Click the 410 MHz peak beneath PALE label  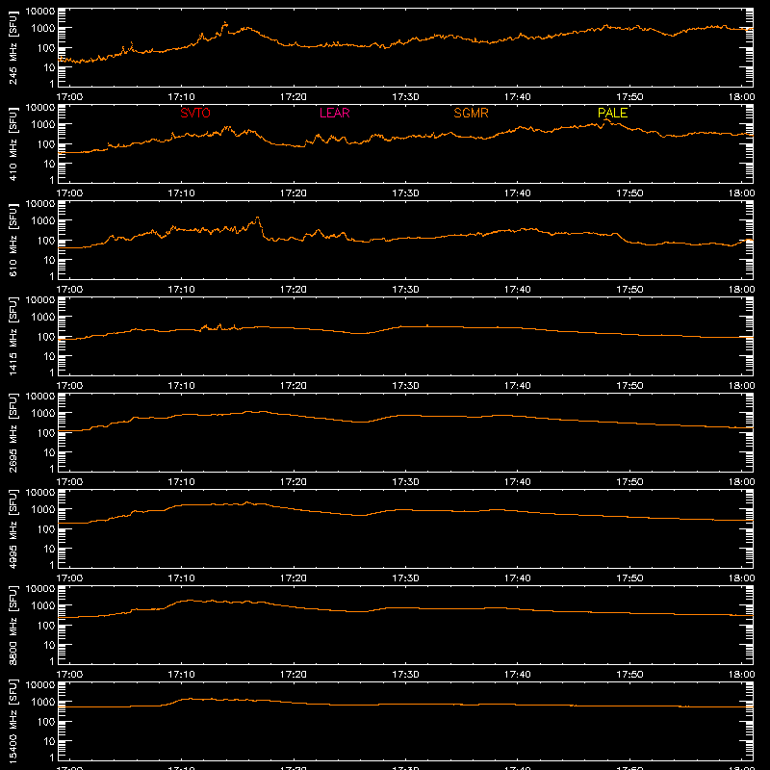pyautogui.click(x=607, y=120)
